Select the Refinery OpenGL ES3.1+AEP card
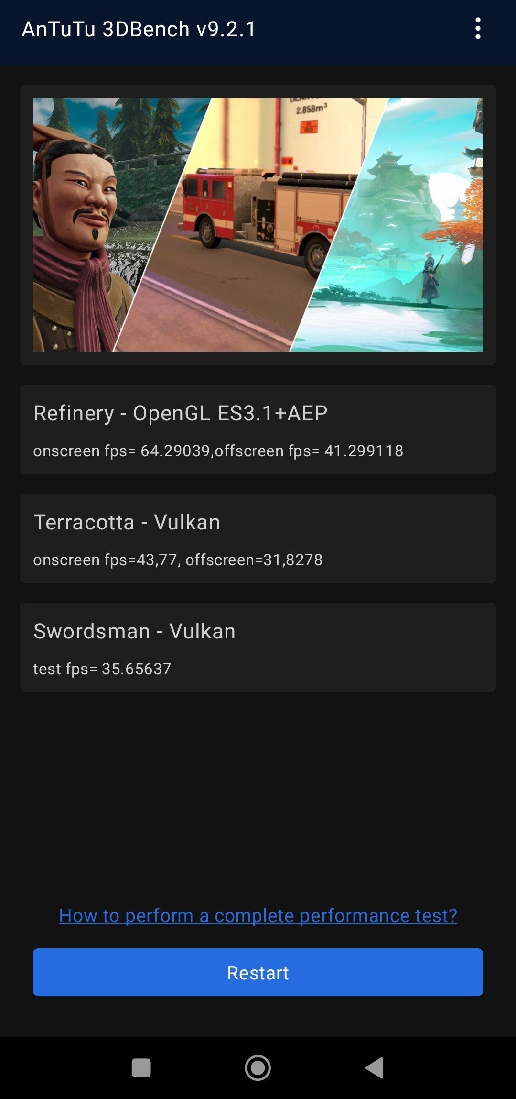Screen dimensions: 516x1099 tap(258, 429)
